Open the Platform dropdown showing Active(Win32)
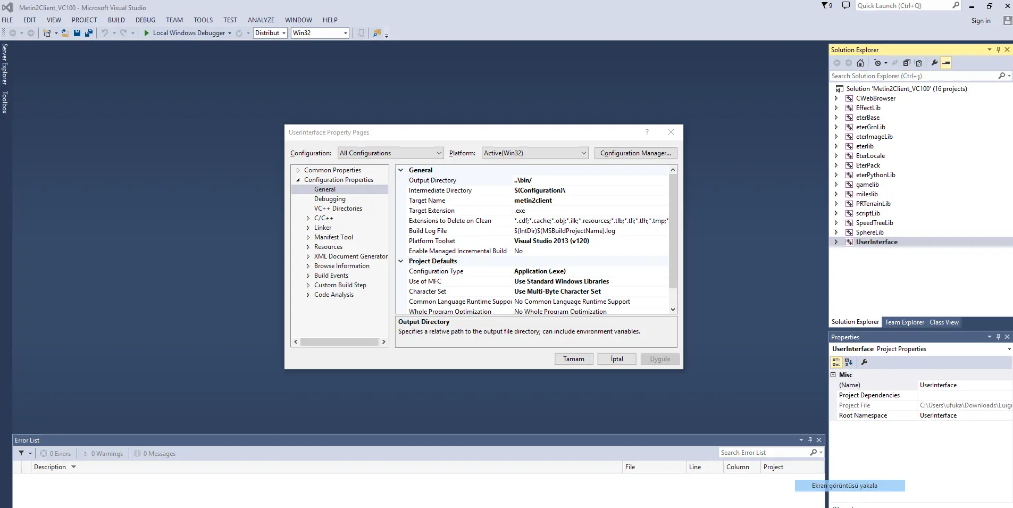 (x=535, y=153)
